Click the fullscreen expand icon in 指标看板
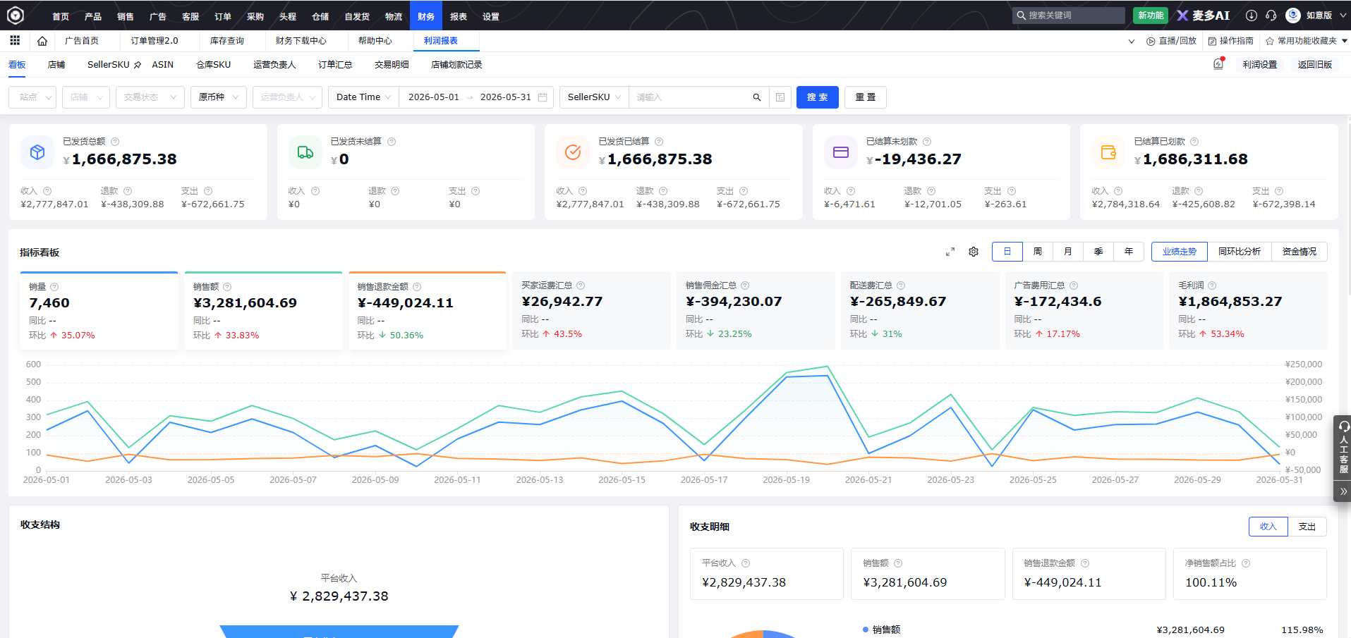1351x638 pixels. [x=950, y=252]
